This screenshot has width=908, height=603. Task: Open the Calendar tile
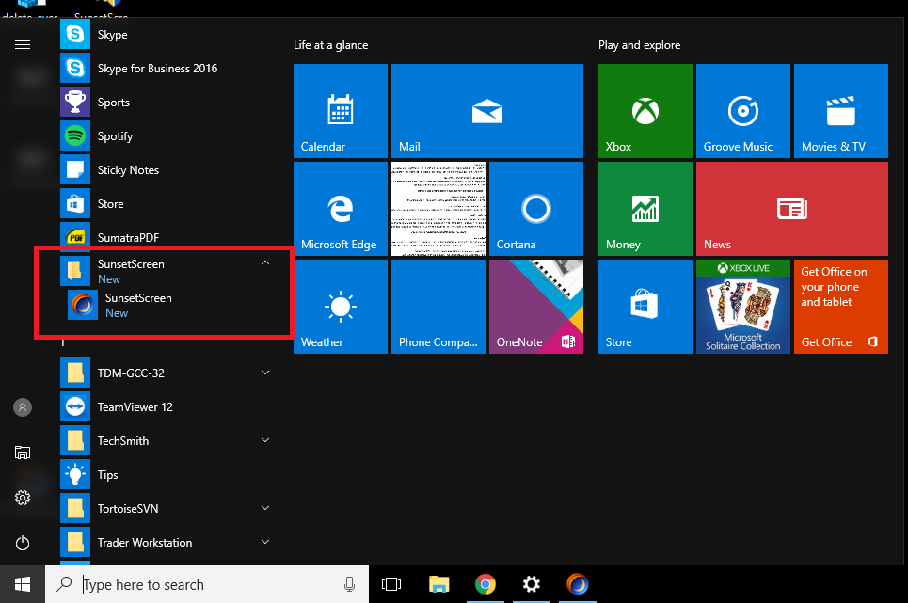341,110
